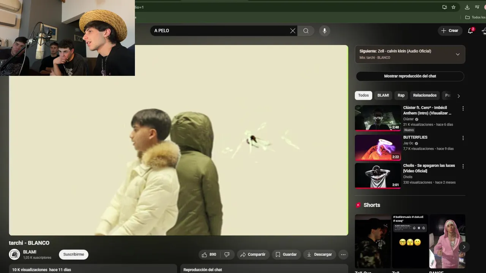The width and height of the screenshot is (486, 273).
Task: Start voice search with the microphone icon
Action: point(324,31)
